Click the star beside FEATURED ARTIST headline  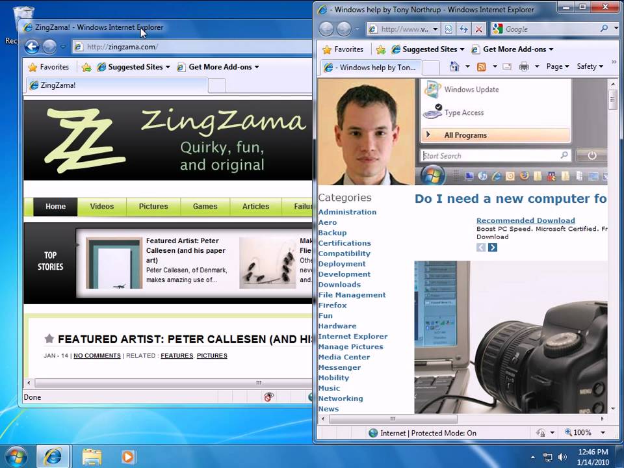coord(49,339)
